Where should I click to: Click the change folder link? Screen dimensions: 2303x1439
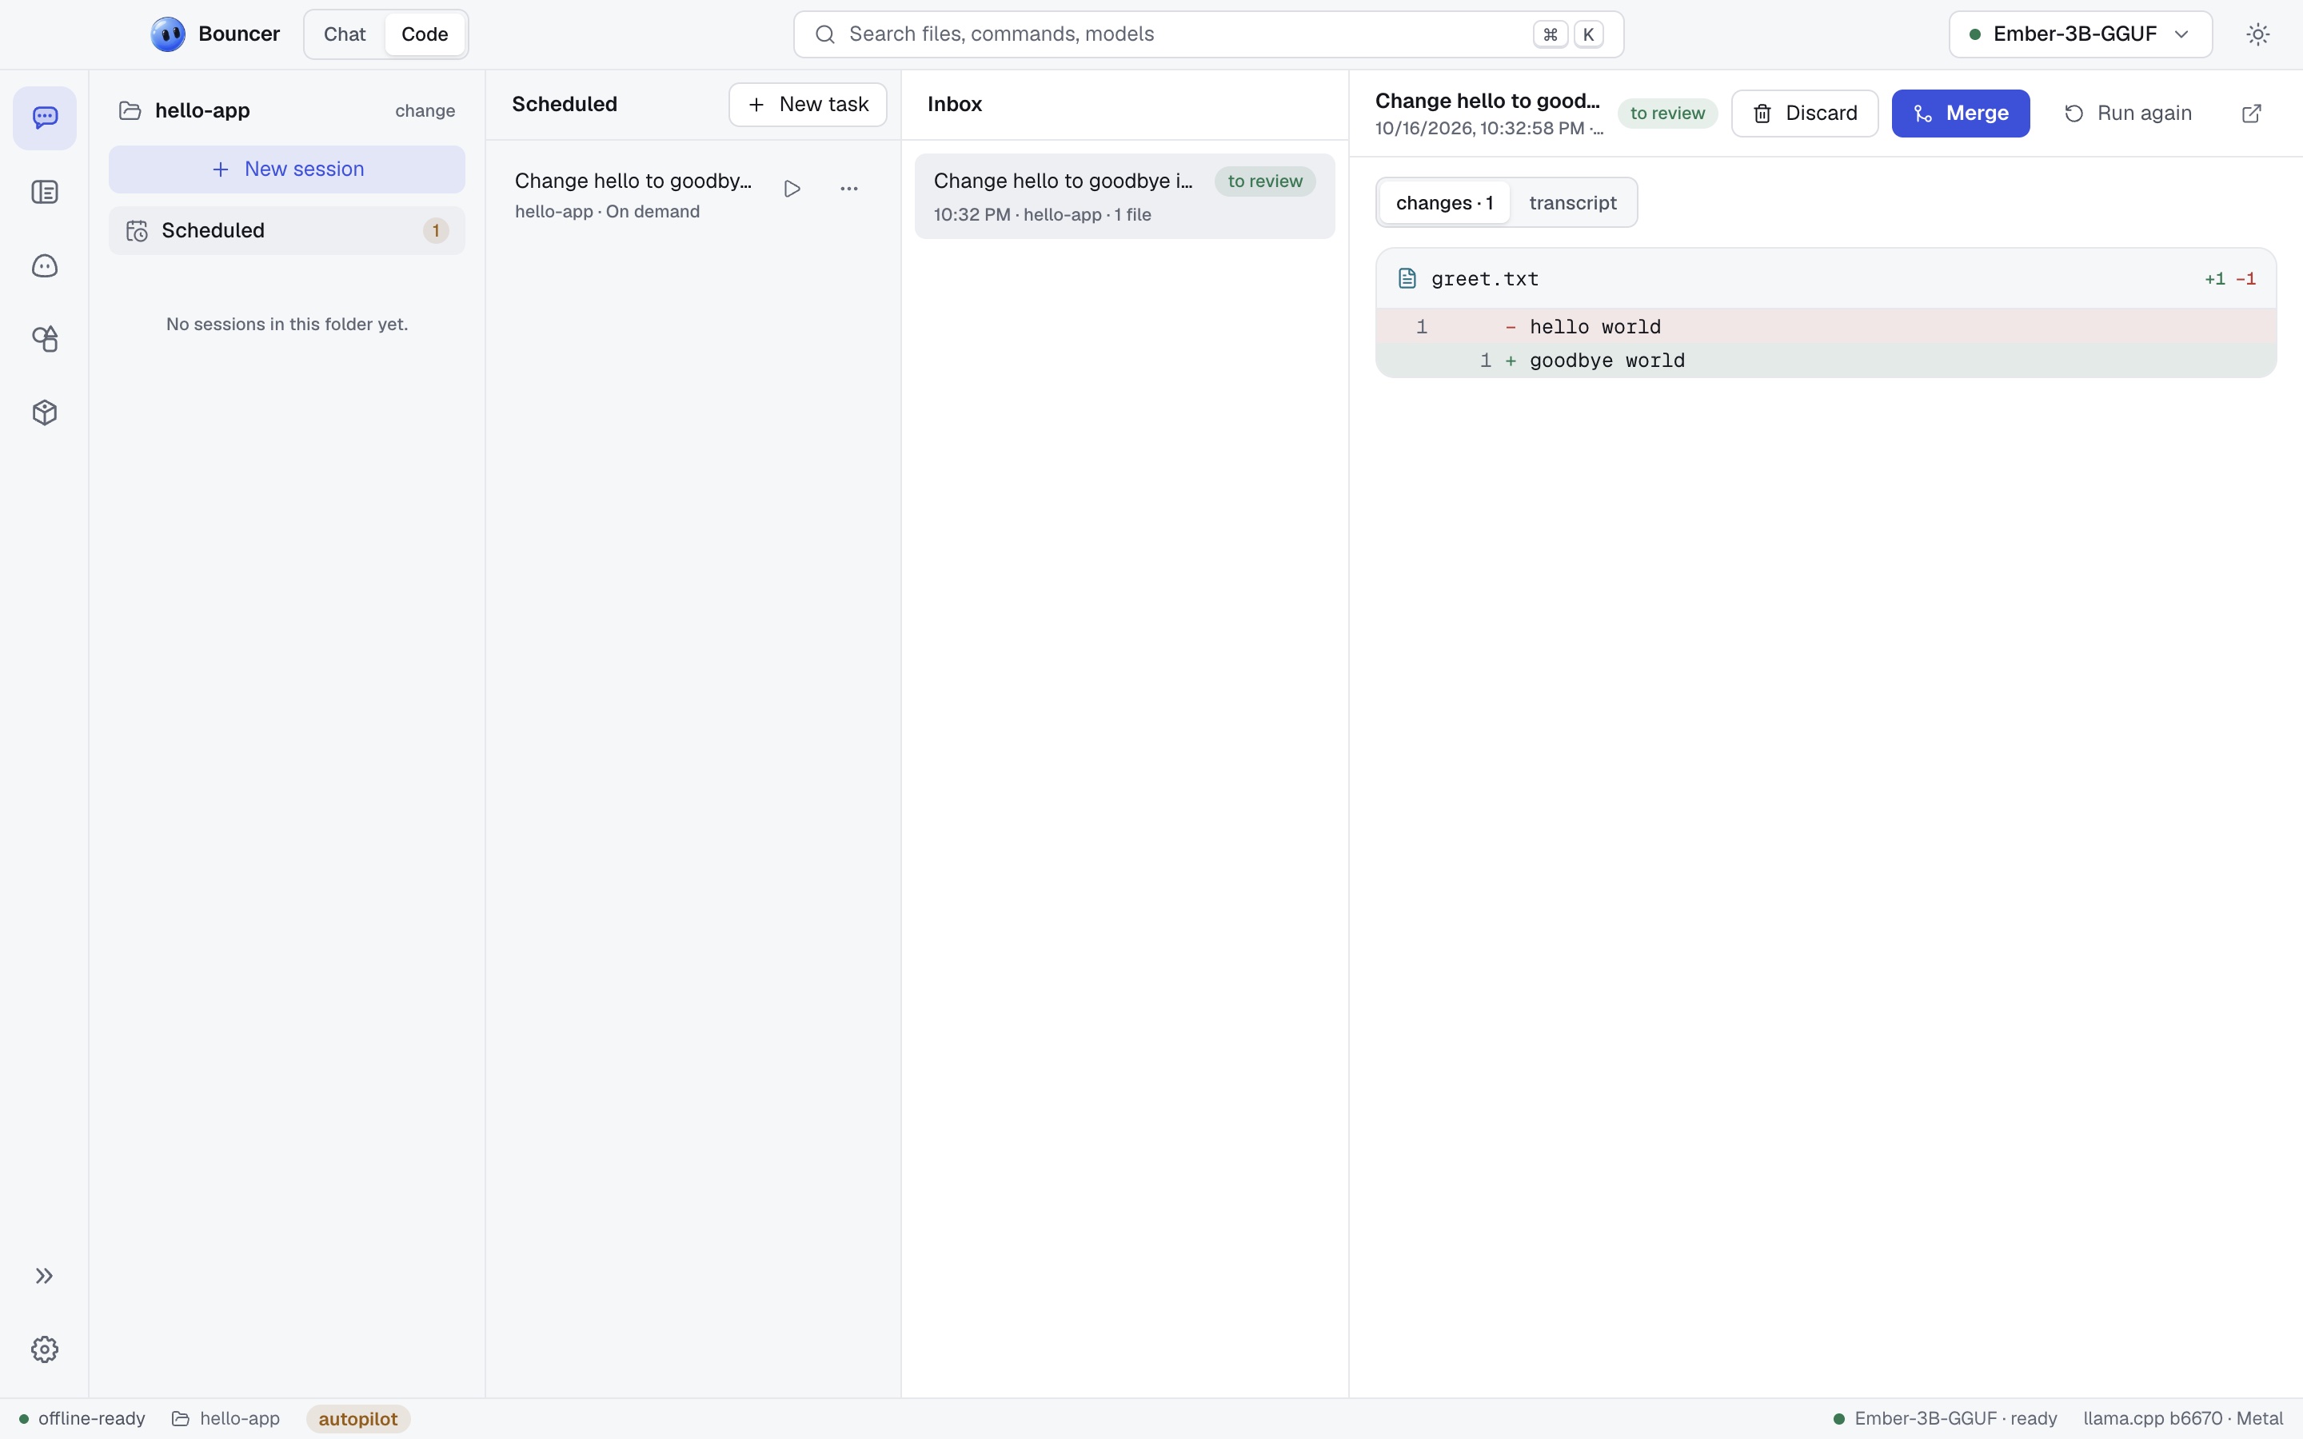425,110
